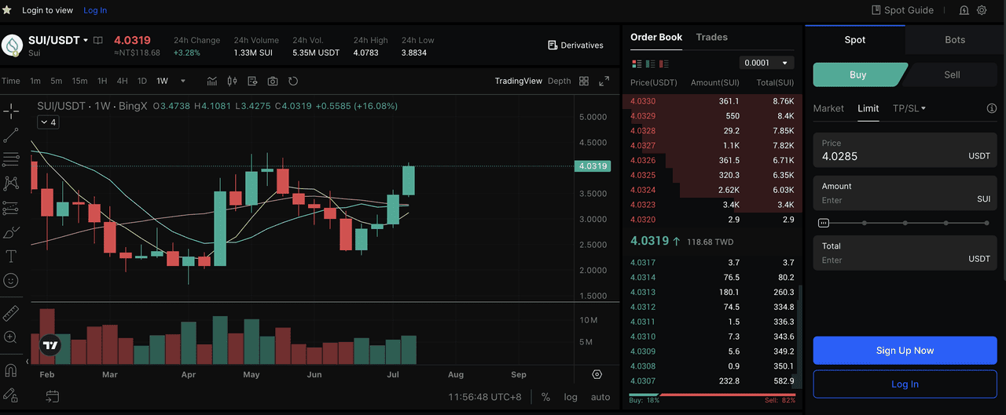Activate the zoom in tool
This screenshot has height=415, width=1006.
point(11,337)
